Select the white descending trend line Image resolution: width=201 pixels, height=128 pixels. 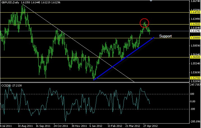click(x=78, y=43)
